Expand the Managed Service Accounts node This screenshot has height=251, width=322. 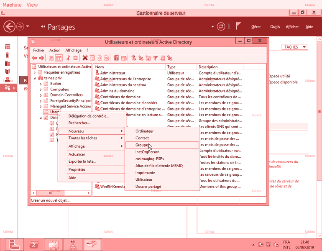(41, 106)
